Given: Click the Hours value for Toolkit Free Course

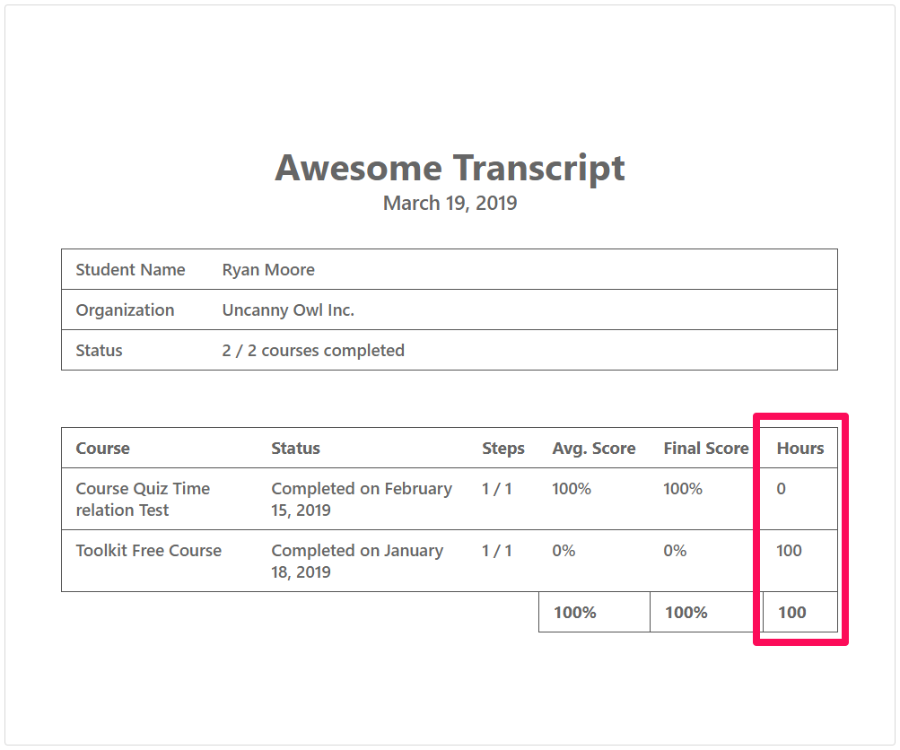Looking at the screenshot, I should 789,551.
